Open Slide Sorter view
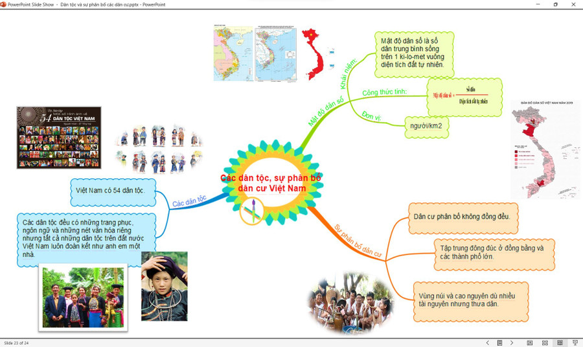The height and width of the screenshot is (347, 583). 545,342
